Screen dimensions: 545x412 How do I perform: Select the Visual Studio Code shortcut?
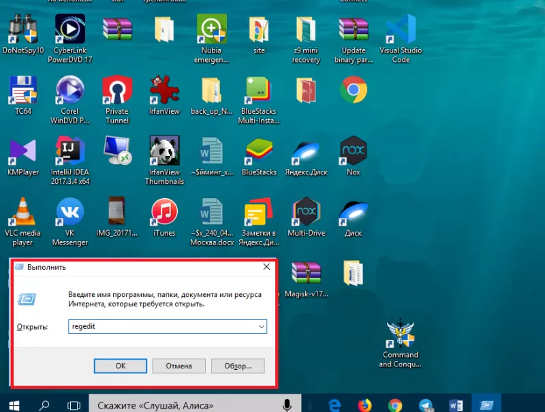point(401,30)
